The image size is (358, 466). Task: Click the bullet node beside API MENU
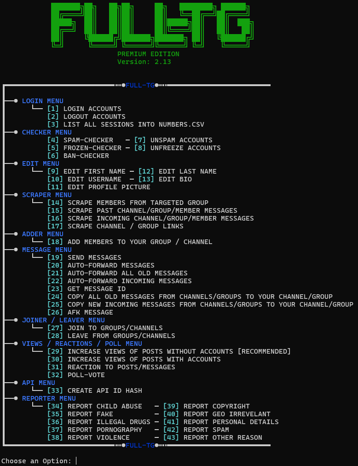click(x=16, y=383)
